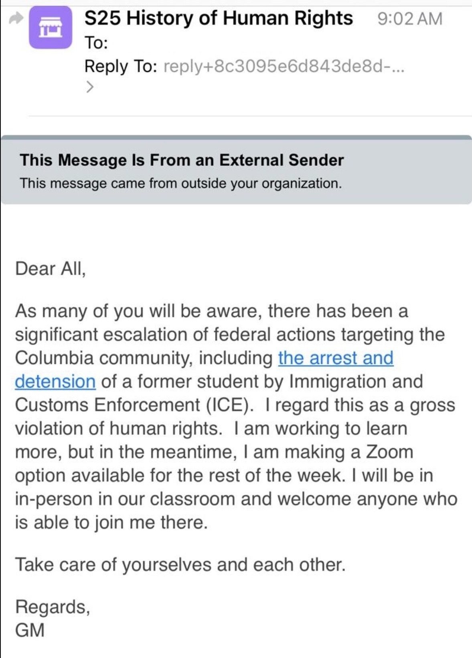Click "This message came from outside your organization" text

click(x=181, y=183)
